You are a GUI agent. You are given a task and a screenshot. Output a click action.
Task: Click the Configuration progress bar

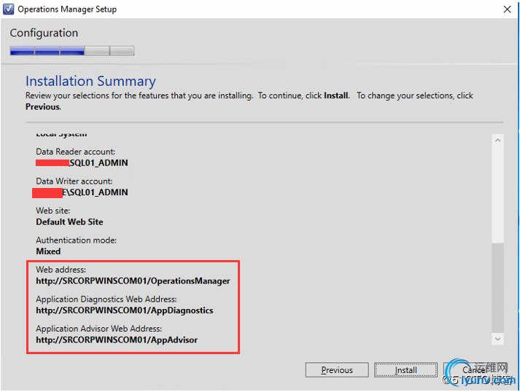click(72, 51)
